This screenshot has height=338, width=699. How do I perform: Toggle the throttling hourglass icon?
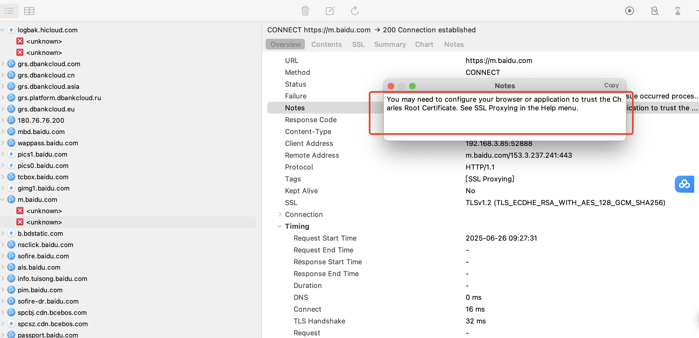tap(677, 11)
